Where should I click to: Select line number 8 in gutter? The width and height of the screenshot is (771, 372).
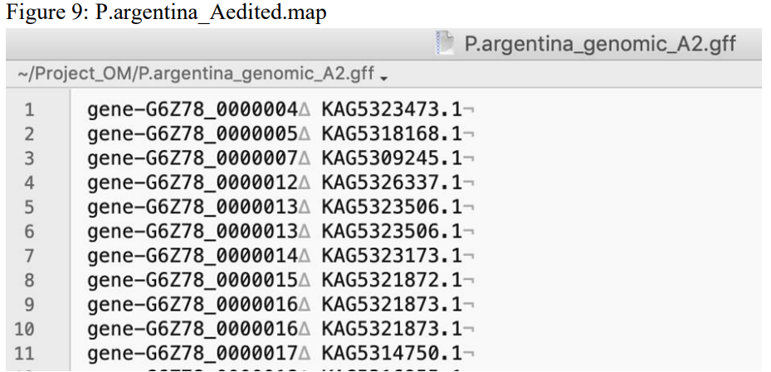pos(29,280)
